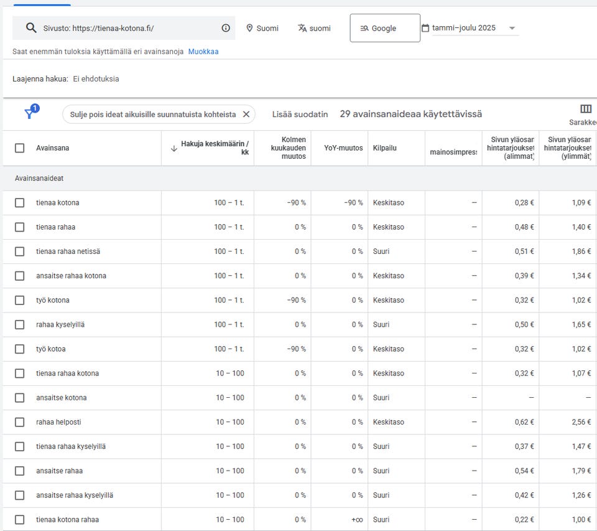Open the info icon in search box

tap(226, 28)
